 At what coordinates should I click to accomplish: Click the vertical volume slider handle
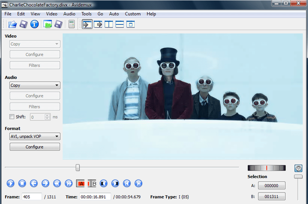tap(298, 177)
